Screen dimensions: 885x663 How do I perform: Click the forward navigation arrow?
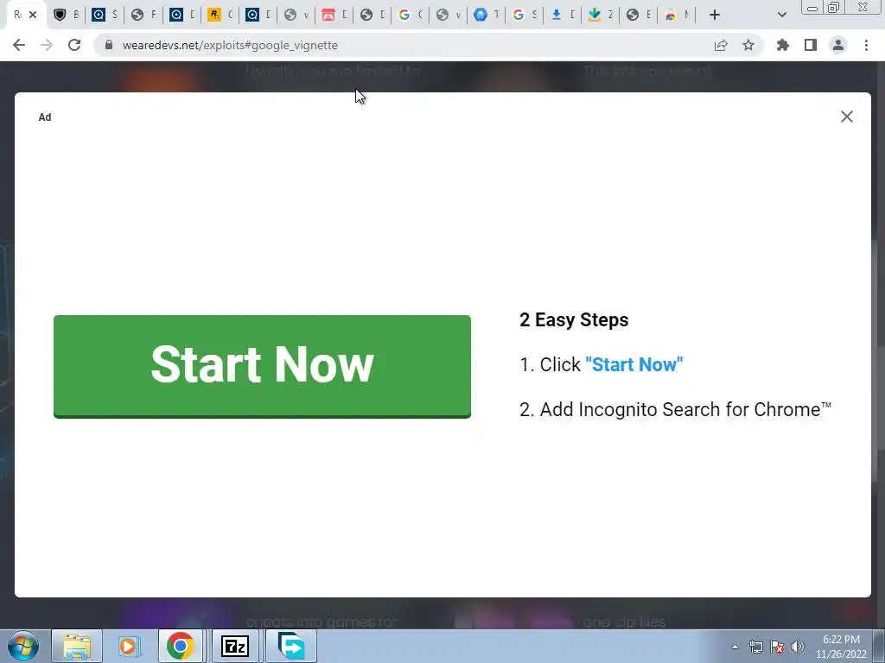pos(47,45)
